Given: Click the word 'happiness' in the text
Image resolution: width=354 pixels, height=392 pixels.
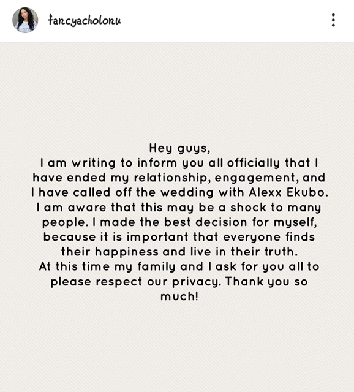Looking at the screenshot, I should 127,252.
